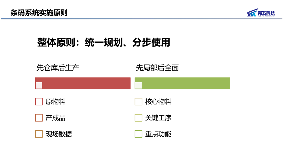Click the white square inside the red bar

pyautogui.click(x=39, y=85)
